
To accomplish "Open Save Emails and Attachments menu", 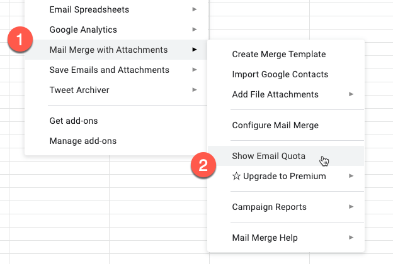I will pos(117,70).
